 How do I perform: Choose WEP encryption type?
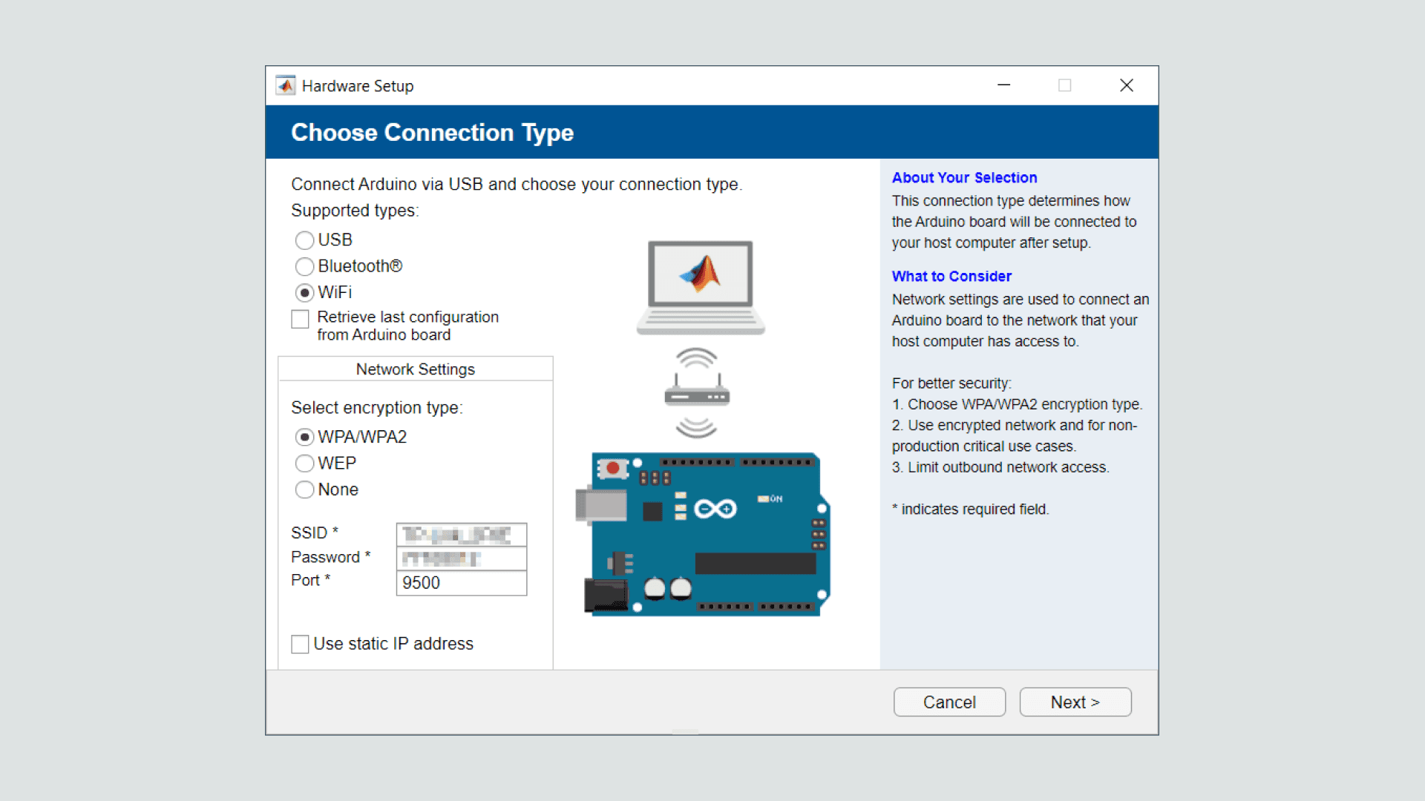coord(304,464)
